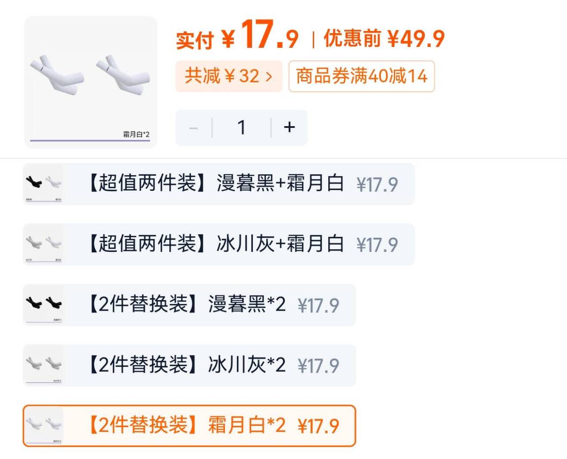Click the 冰川灰*2 gray sleeves thumbnail
The image size is (567, 459).
click(x=43, y=365)
